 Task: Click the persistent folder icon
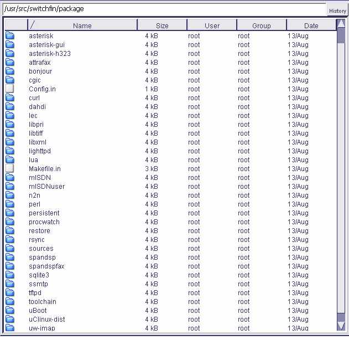(10, 213)
